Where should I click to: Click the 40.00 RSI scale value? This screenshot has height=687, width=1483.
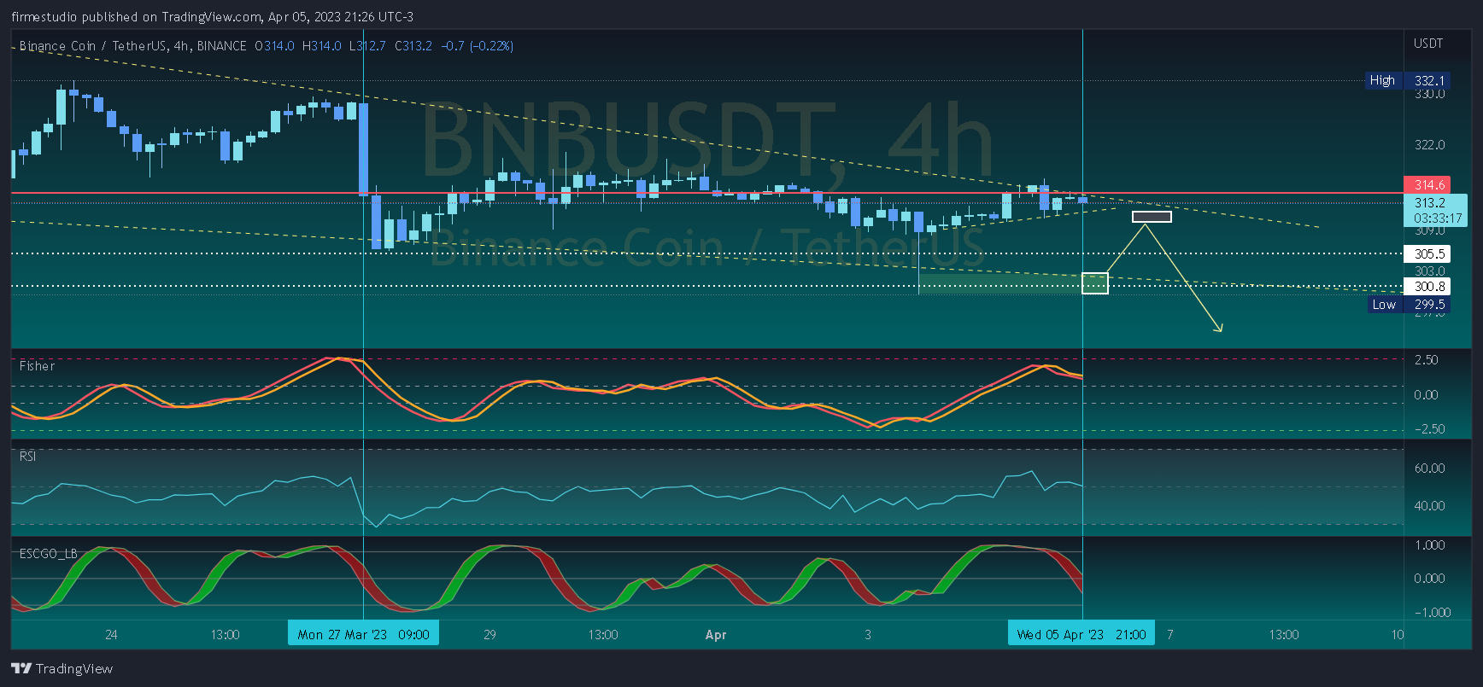[1429, 505]
